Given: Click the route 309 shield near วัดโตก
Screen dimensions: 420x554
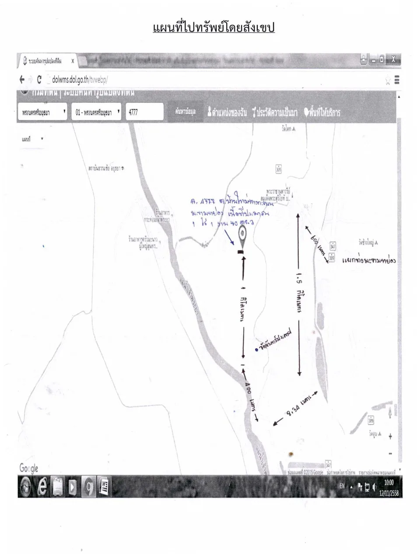Looking at the screenshot, I should [278, 169].
